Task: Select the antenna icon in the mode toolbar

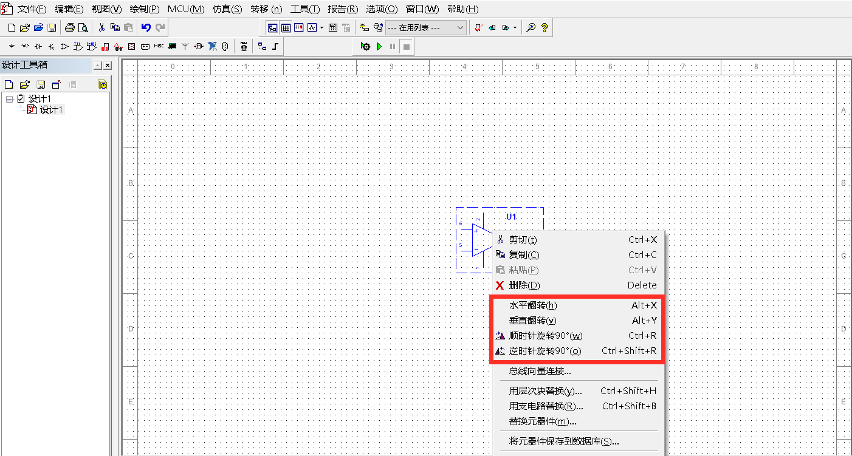Action: pos(184,46)
